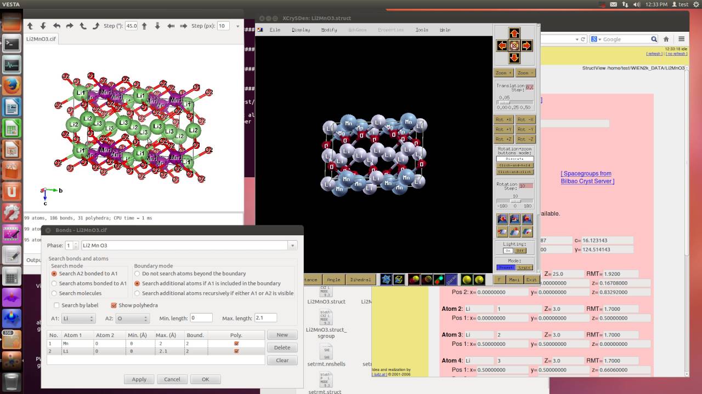Rotate structure down in VESTA toolbar

click(x=43, y=26)
